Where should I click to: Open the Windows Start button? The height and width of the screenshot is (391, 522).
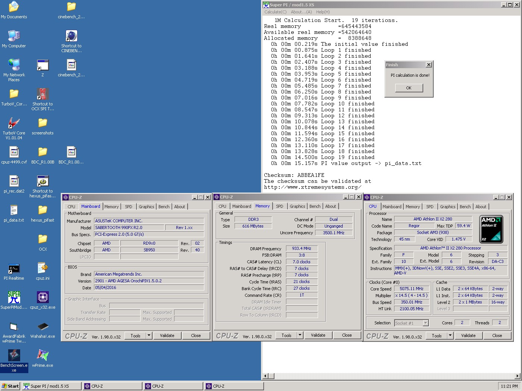coord(10,386)
